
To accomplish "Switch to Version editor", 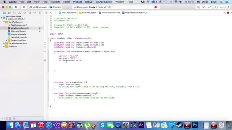I will 209,7.
